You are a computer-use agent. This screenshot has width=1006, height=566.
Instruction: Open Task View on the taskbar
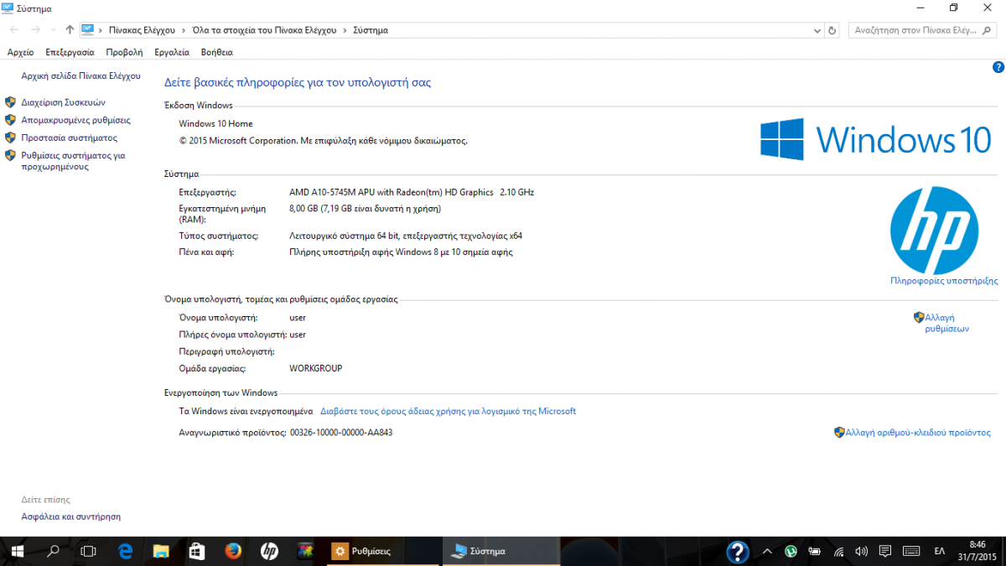tap(89, 551)
